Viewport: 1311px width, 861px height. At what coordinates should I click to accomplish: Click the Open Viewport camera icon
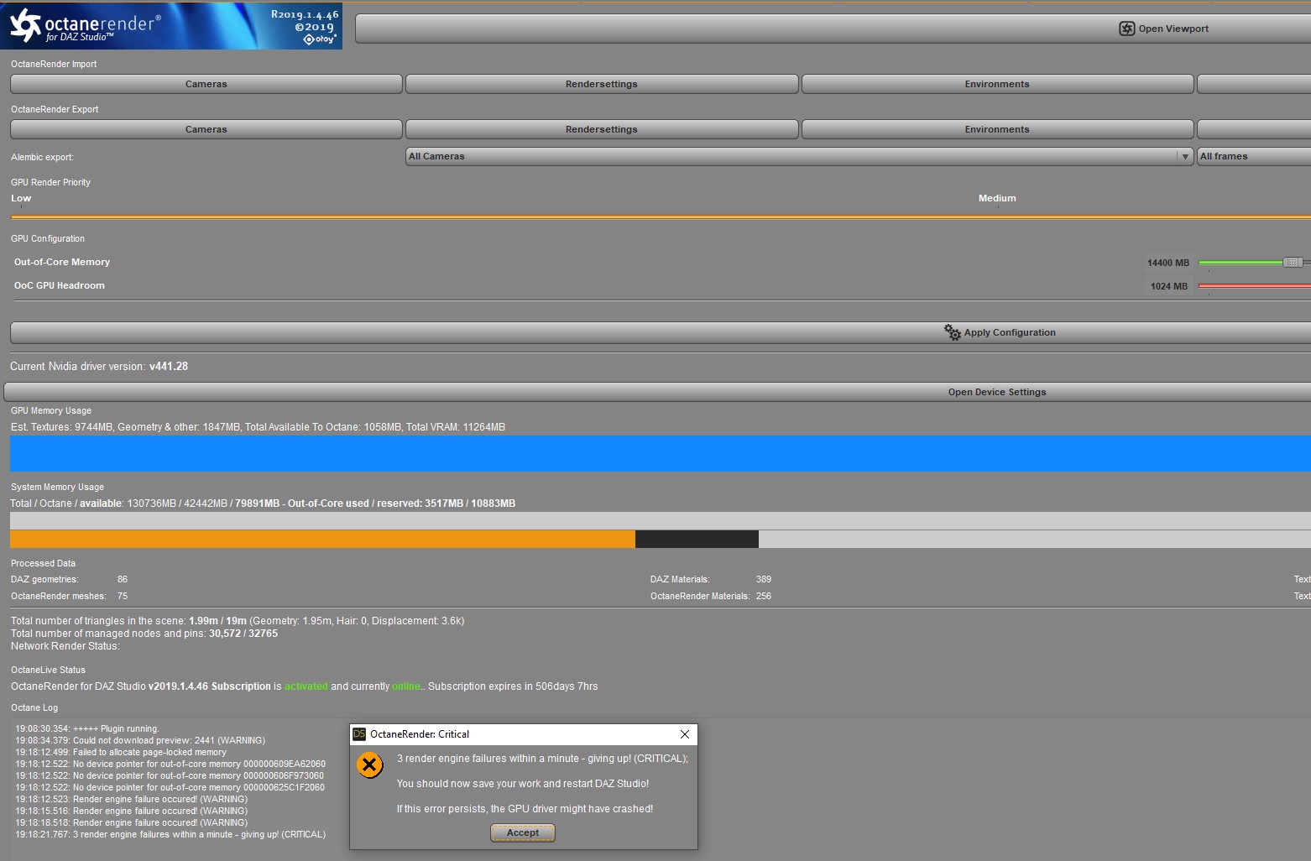[x=1126, y=29]
